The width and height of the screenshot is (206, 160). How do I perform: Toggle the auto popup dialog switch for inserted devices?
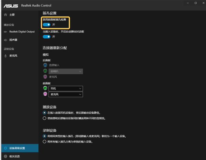47,36
